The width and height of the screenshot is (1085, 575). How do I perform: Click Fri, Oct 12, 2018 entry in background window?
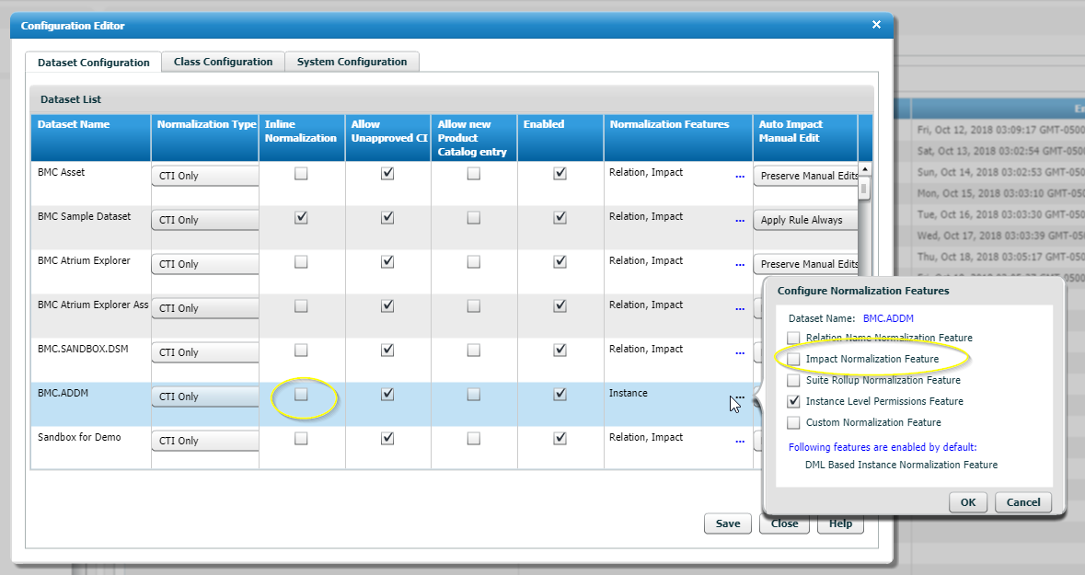point(1000,130)
